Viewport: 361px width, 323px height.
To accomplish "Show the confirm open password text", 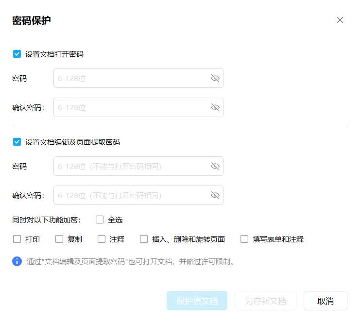I will (215, 107).
